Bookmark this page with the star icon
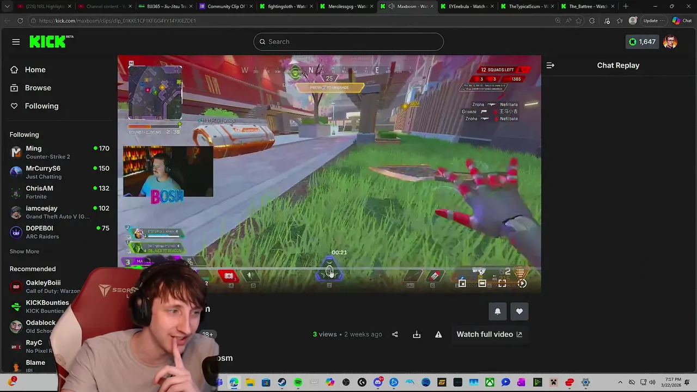The height and width of the screenshot is (392, 697). click(x=579, y=21)
